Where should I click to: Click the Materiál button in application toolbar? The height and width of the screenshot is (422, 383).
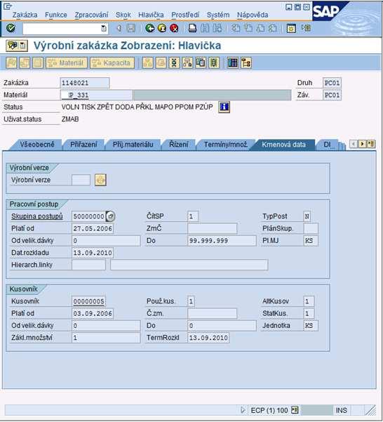[x=67, y=62]
